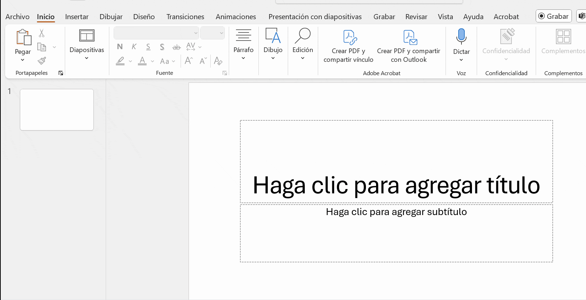Start voice dictation with Dictar microphone
Image resolution: width=586 pixels, height=300 pixels.
[461, 36]
